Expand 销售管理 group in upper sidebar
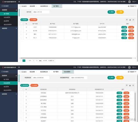This screenshot has height=122, width=138. pos(9,28)
